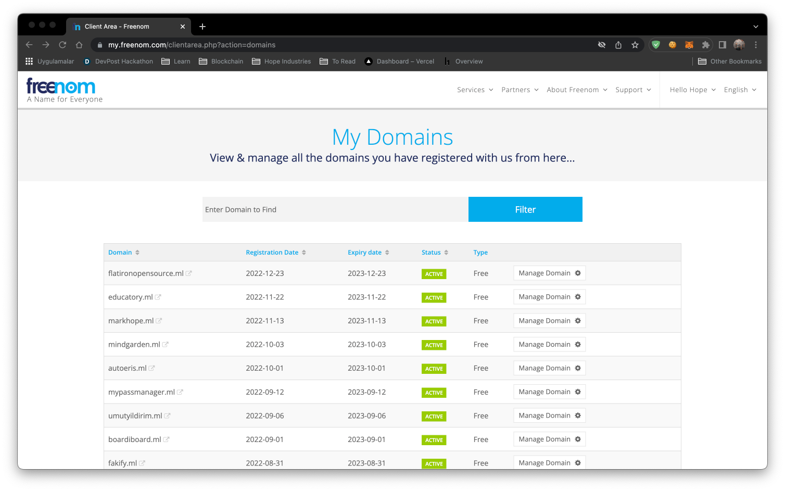Screen dimensions: 785x491
Task: Reload the current page
Action: pyautogui.click(x=62, y=45)
